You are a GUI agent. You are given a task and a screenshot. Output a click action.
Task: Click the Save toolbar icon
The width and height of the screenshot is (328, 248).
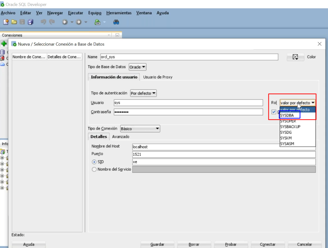pyautogui.click(x=22, y=22)
